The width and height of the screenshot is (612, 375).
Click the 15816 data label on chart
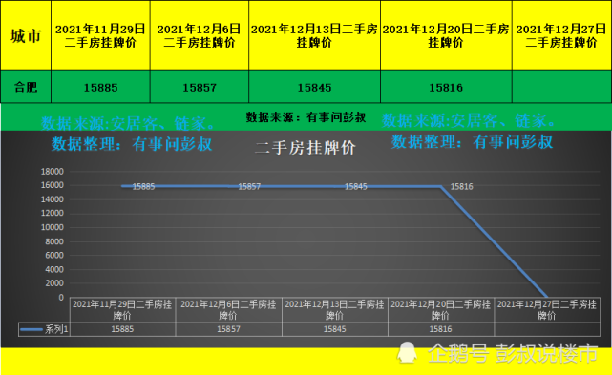pos(462,186)
